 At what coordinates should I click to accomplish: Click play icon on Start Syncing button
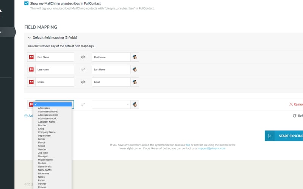coord(270,136)
